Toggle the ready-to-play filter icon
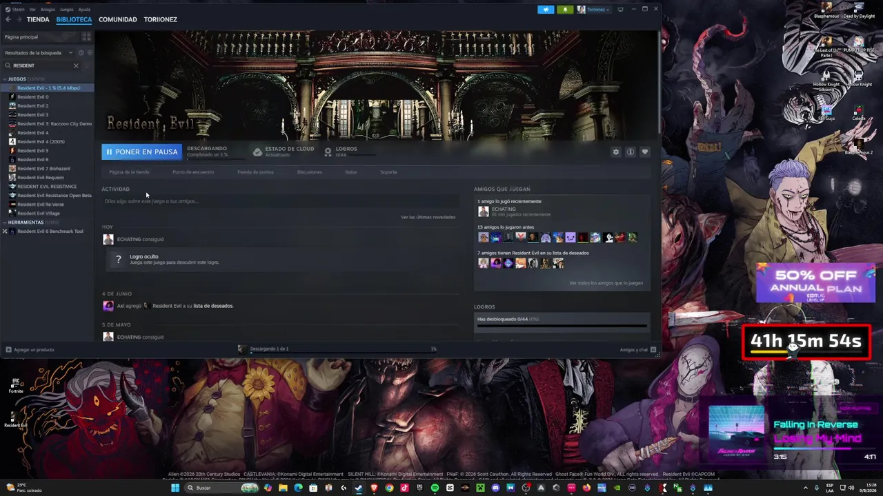 (x=89, y=52)
